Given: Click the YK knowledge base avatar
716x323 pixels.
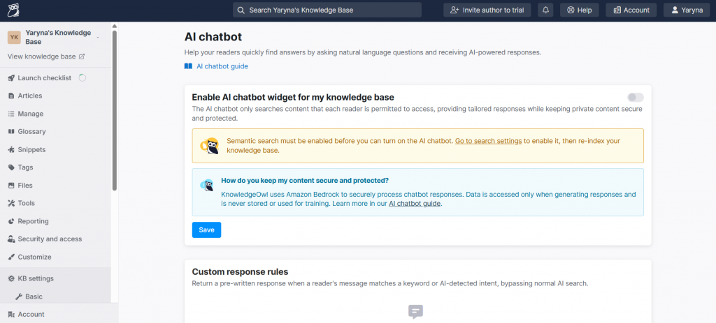Looking at the screenshot, I should pos(14,38).
